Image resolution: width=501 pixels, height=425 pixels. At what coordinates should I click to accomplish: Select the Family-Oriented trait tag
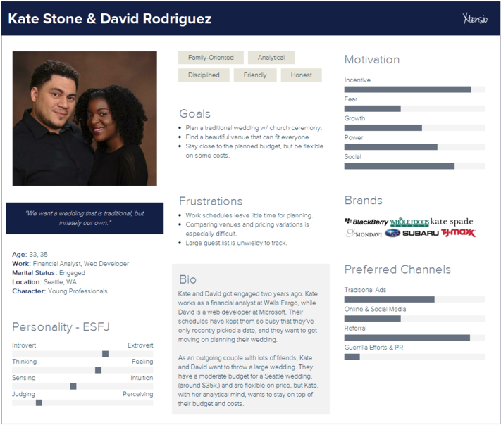click(x=211, y=58)
